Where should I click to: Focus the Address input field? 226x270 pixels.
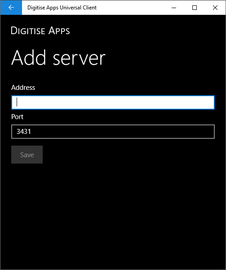click(x=113, y=102)
